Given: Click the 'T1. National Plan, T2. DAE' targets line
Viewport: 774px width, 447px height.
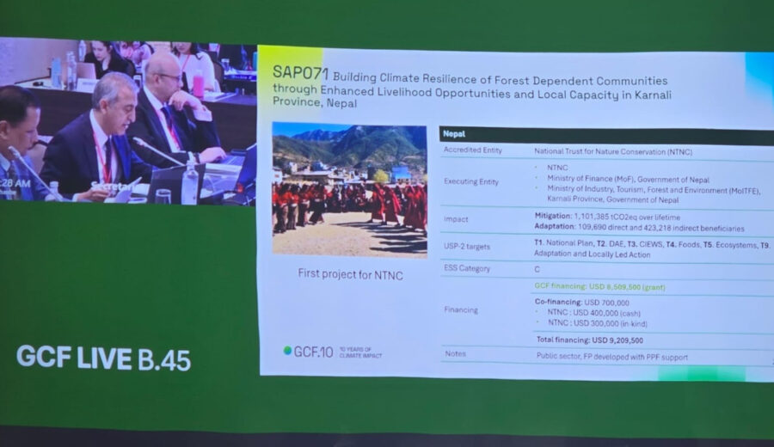Looking at the screenshot, I should click(652, 244).
